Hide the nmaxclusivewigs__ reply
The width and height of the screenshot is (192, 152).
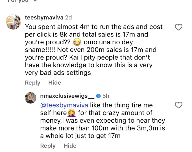coord(70,146)
